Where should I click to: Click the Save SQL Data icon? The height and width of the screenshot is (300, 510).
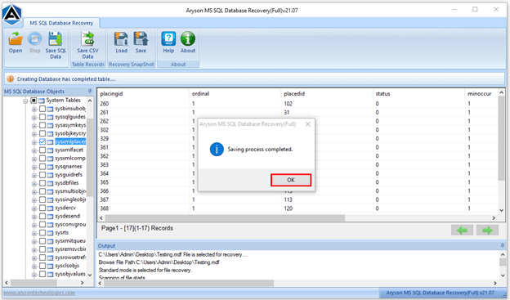click(56, 39)
